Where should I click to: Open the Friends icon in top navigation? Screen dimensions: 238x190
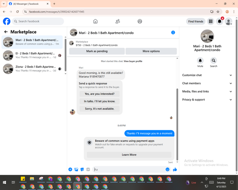click(118, 21)
